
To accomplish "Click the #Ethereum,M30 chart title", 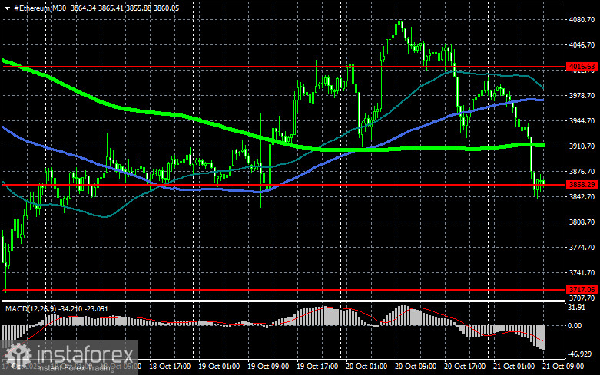I will coord(40,8).
